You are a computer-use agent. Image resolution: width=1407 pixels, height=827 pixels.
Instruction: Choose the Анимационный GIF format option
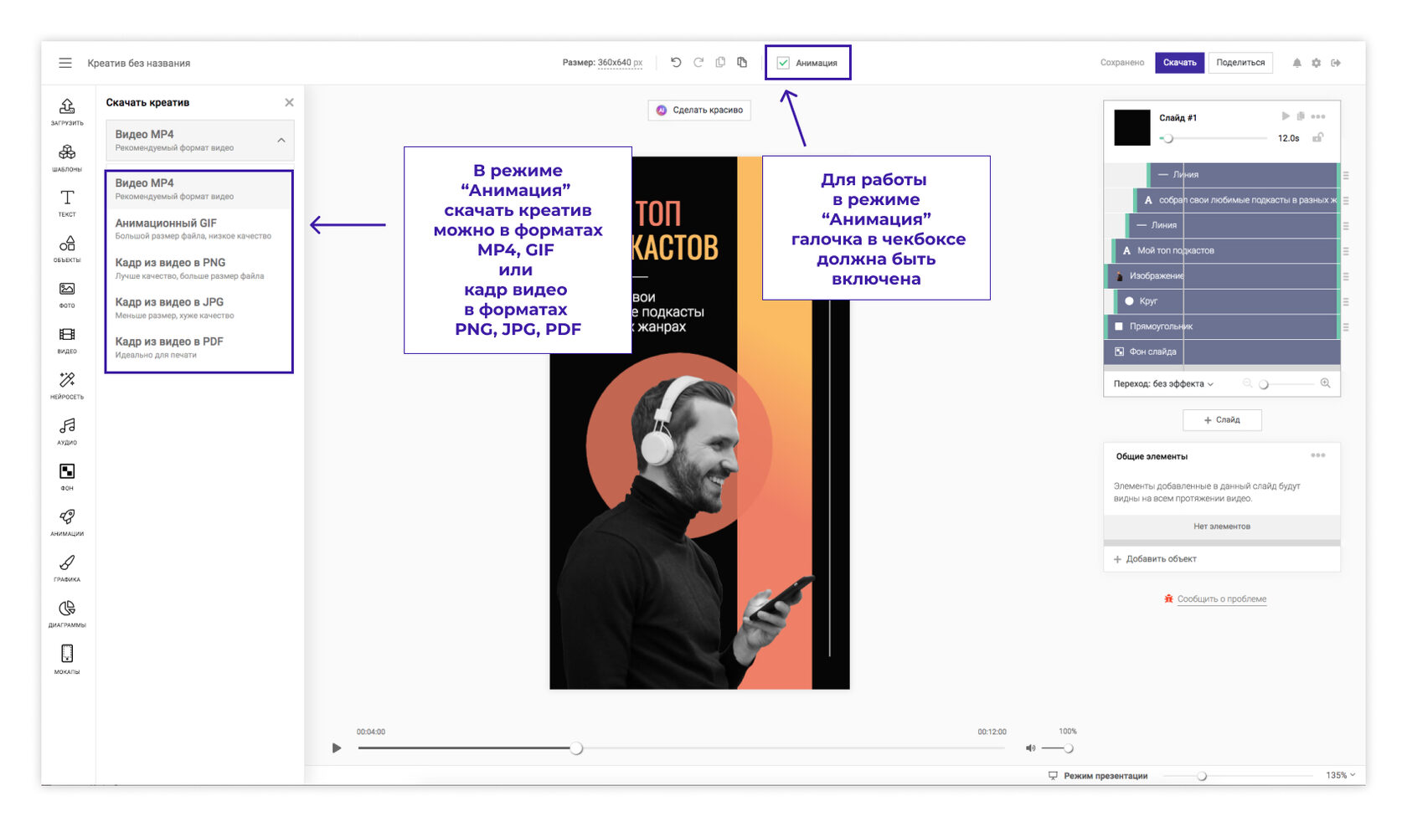coord(199,229)
